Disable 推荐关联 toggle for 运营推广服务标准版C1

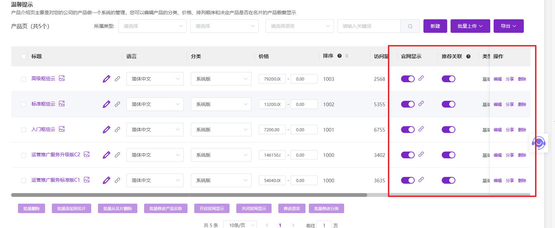pos(448,180)
